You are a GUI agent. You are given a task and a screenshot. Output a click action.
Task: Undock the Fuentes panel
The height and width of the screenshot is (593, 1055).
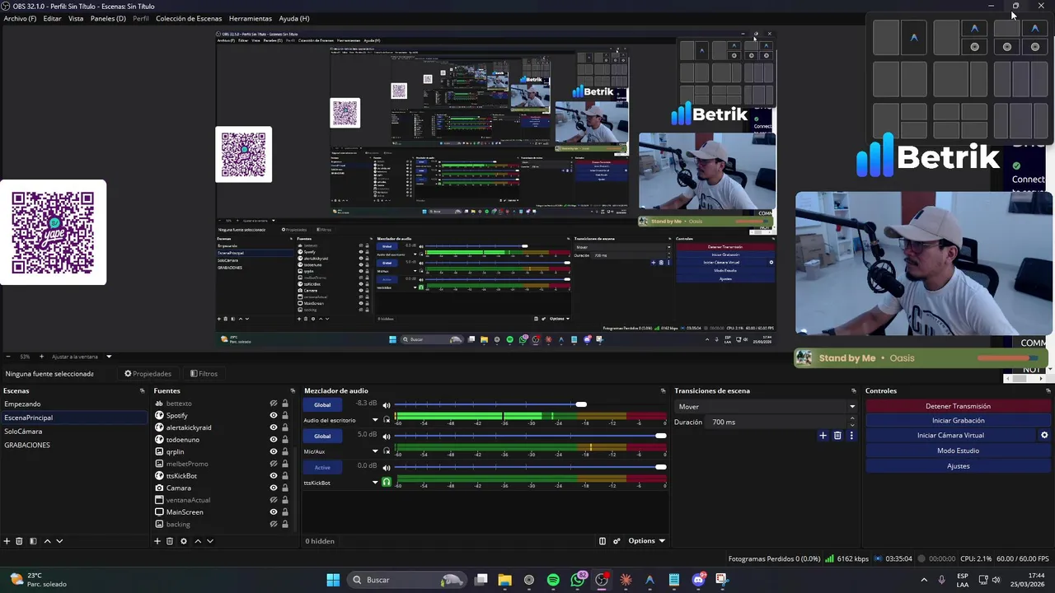click(x=293, y=391)
